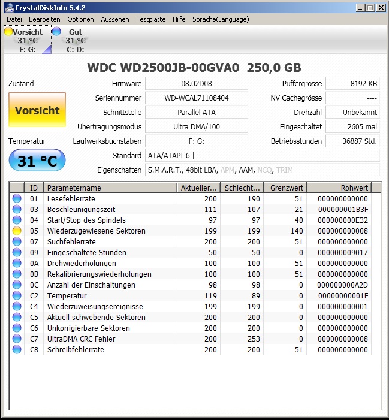Open the Datei menu
This screenshot has height=420, width=389.
(x=14, y=19)
